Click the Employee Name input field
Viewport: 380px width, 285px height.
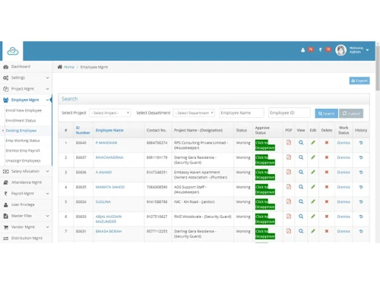coord(242,112)
